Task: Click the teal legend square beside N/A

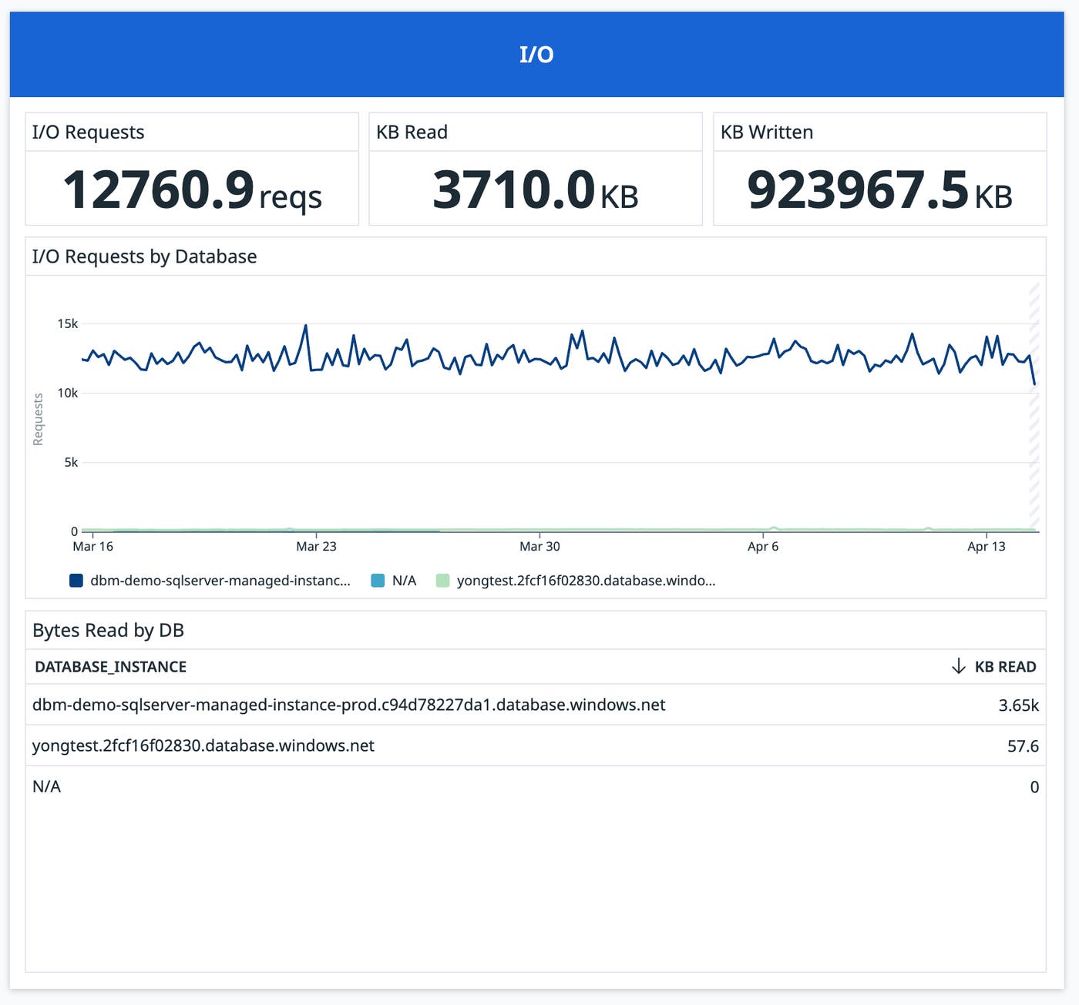Action: (x=377, y=581)
